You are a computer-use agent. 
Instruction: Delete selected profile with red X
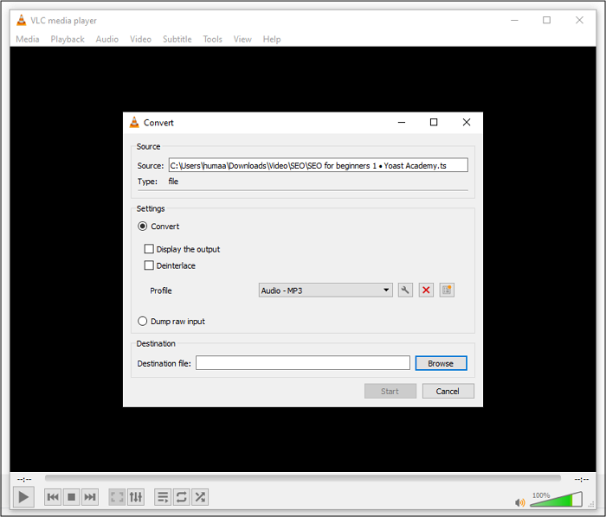[426, 290]
